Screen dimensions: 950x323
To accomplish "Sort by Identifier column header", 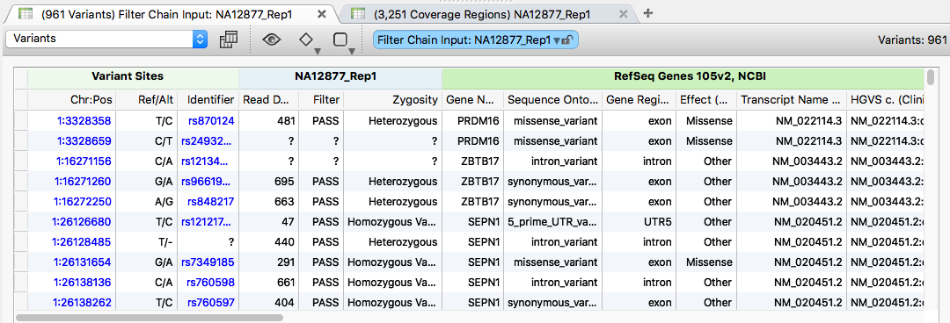I will 208,100.
